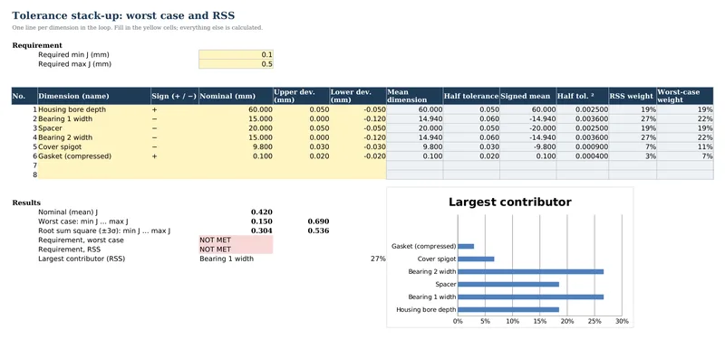Select half tol.² value 0.000400
725x339 pixels.
point(583,155)
